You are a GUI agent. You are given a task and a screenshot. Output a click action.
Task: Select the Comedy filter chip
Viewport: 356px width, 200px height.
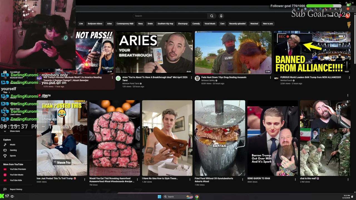[x=196, y=24]
